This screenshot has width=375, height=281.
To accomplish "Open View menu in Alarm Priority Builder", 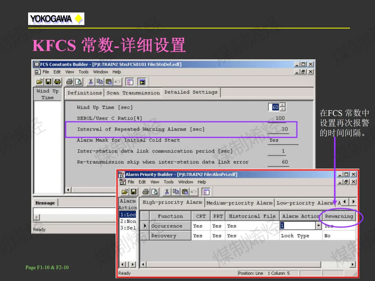I will [x=155, y=182].
